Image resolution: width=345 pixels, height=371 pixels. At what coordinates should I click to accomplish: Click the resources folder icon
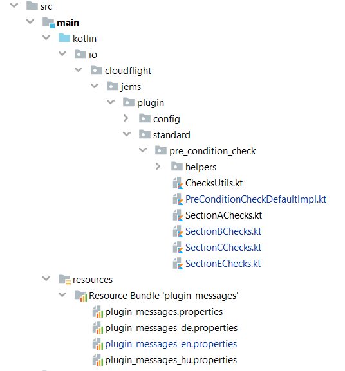point(64,280)
